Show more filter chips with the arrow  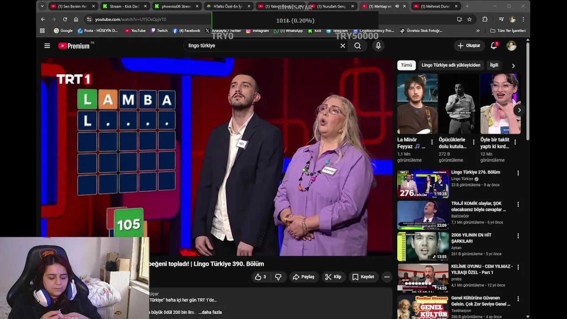coord(513,66)
